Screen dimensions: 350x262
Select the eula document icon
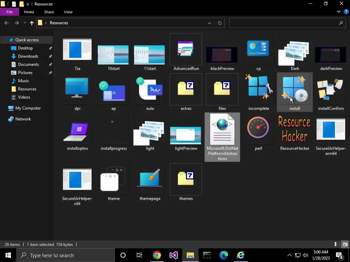[149, 89]
